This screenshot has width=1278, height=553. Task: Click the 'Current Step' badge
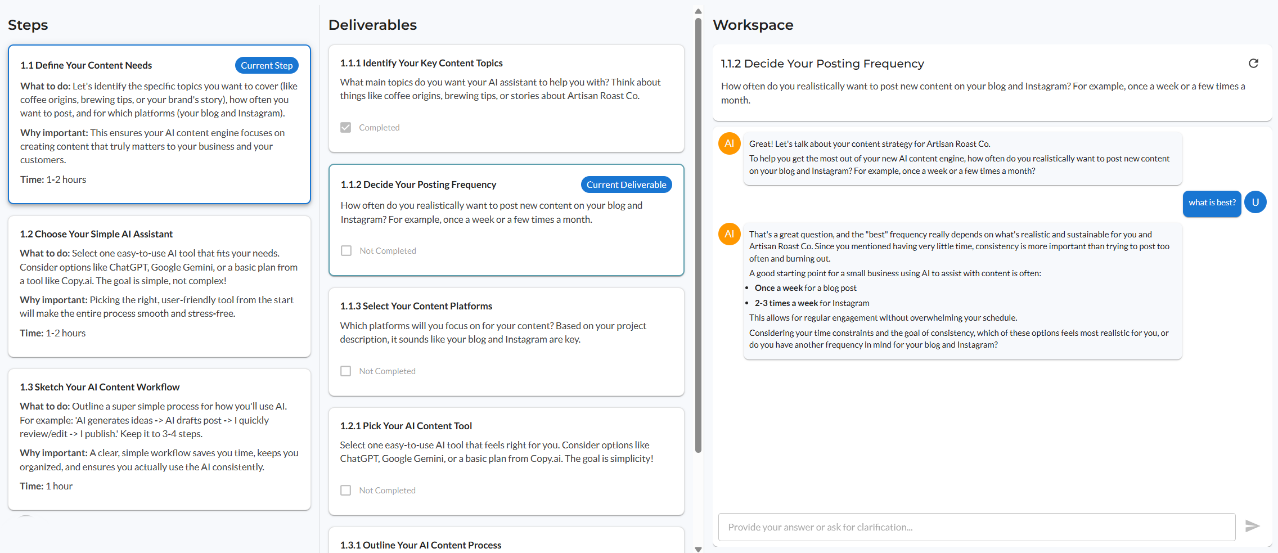click(x=267, y=65)
